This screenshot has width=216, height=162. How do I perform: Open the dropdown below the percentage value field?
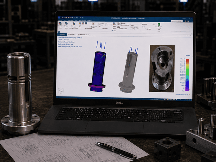[x=108, y=25]
